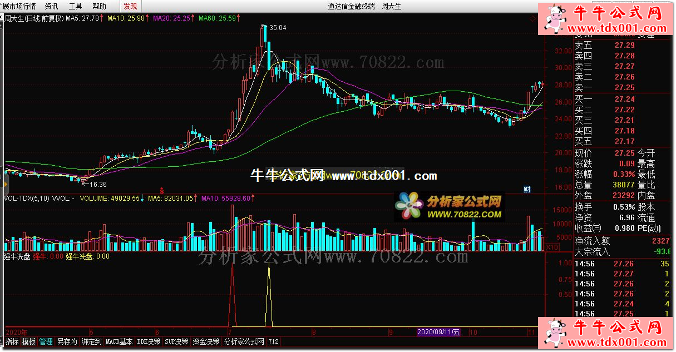Image resolution: width=676 pixels, height=352 pixels.
Task: Click the 14:56 trade at 27.27
Action: coord(623,274)
